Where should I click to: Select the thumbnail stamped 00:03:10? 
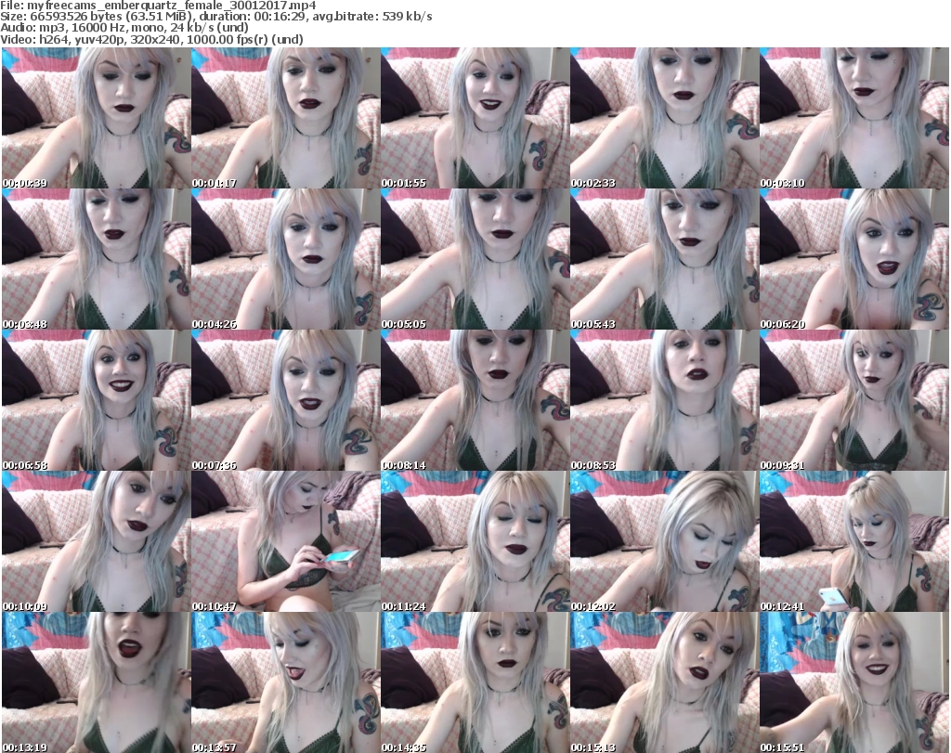[x=854, y=118]
